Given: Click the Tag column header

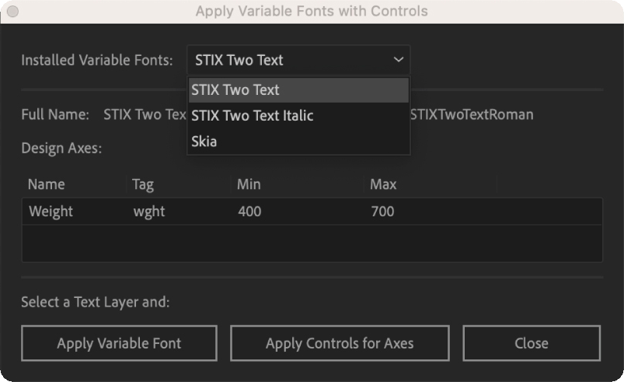Looking at the screenshot, I should [x=143, y=185].
